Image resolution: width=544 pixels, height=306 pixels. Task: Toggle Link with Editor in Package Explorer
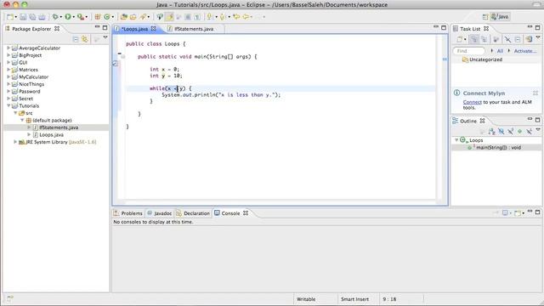coord(85,39)
